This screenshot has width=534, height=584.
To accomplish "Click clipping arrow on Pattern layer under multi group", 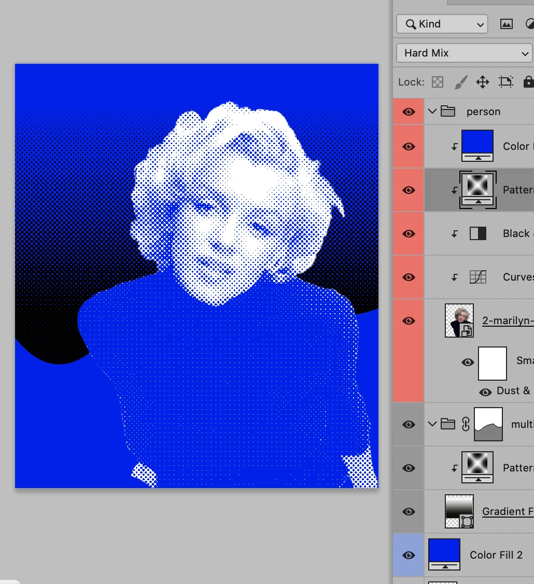I will (454, 468).
